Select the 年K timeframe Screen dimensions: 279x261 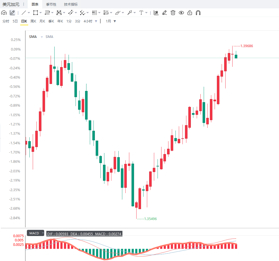60,21
